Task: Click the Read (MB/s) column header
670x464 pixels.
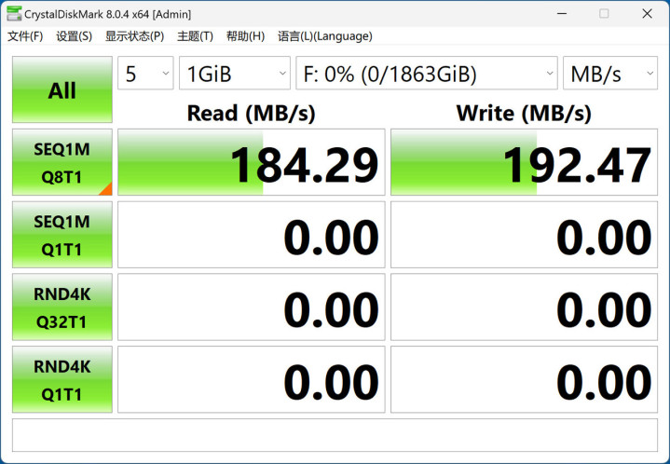Action: 252,114
